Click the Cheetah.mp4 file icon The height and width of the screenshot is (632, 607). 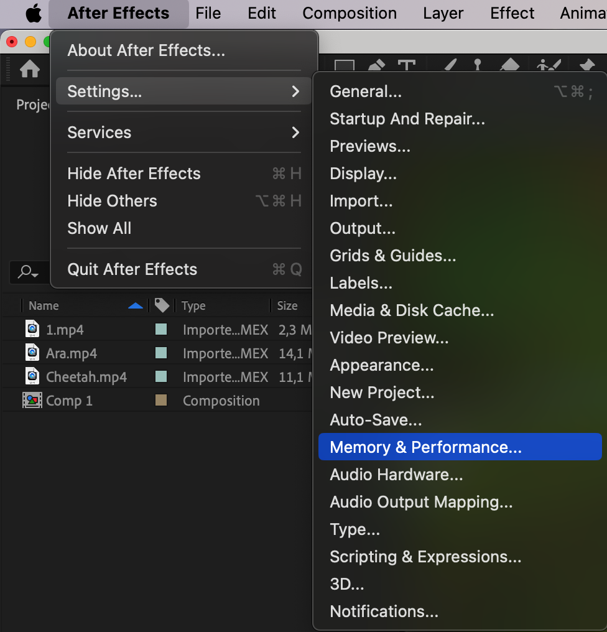coord(32,377)
